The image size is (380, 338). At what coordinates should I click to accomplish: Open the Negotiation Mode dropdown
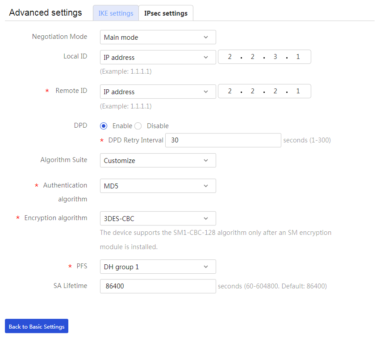[x=158, y=37]
